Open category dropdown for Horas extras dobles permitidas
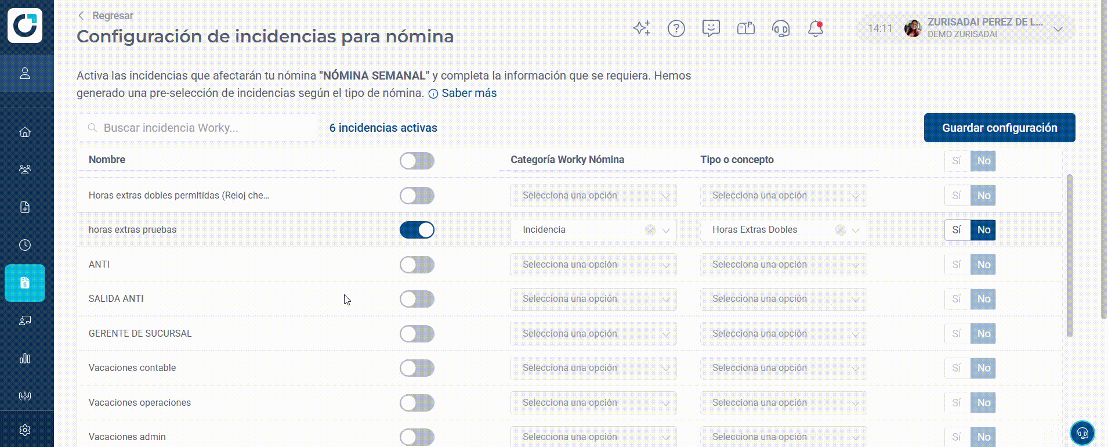 click(x=593, y=196)
